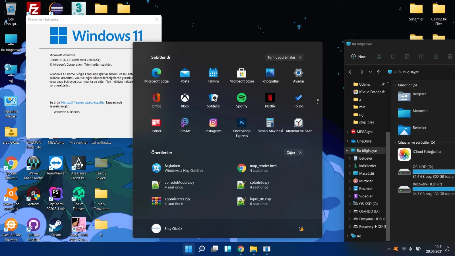Select the OS-HDD (D:) drive tile
Screen dimensions: 455x256
pyautogui.click(x=426, y=172)
